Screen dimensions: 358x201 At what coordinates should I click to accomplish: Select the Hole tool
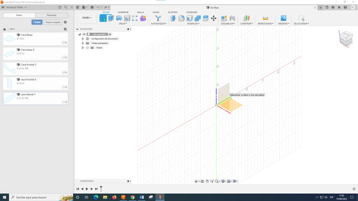[127, 18]
